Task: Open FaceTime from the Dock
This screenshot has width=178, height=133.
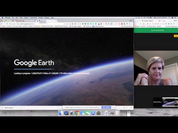Action: (x=88, y=113)
